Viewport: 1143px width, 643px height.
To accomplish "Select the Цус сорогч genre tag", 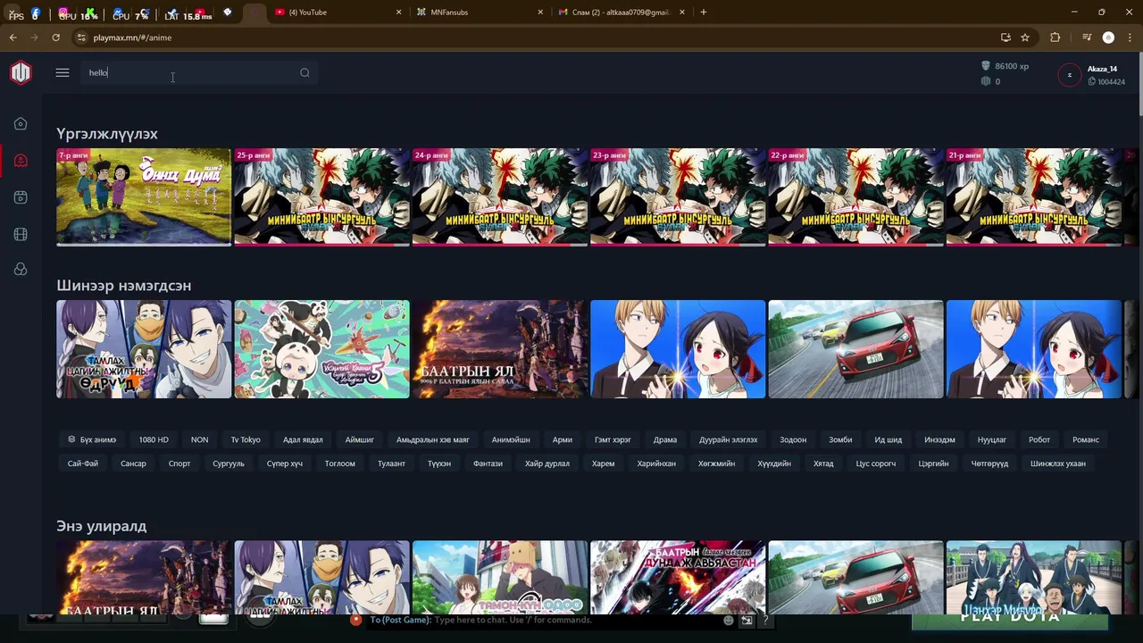I will tap(876, 463).
